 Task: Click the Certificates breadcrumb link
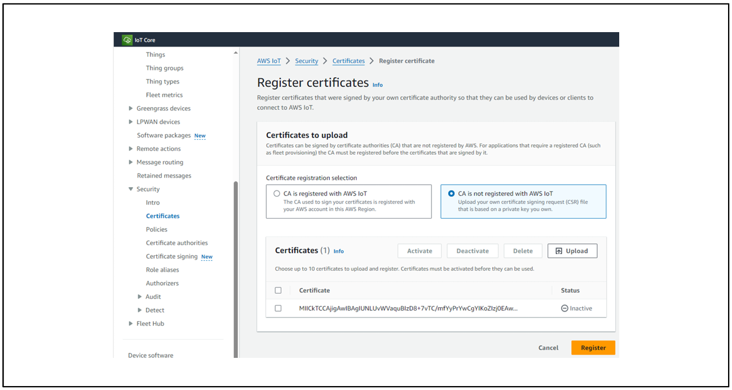click(x=349, y=61)
